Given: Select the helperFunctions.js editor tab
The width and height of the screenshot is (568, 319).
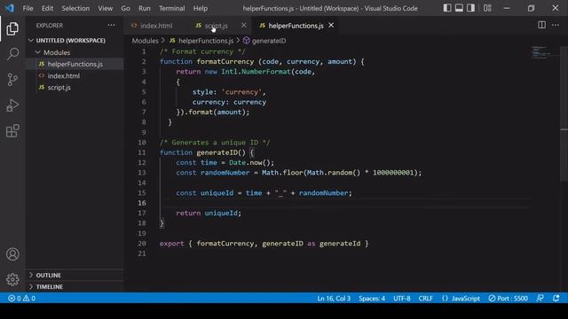Looking at the screenshot, I should pyautogui.click(x=296, y=26).
